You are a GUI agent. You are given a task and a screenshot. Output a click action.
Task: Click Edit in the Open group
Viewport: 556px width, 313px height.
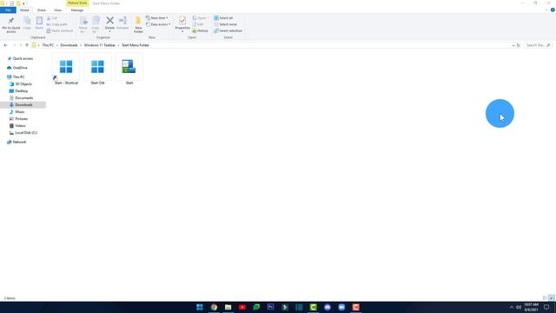click(x=198, y=24)
